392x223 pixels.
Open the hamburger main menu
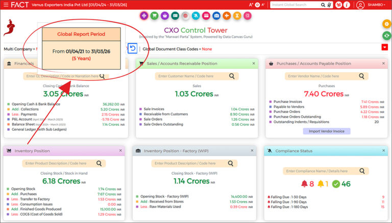[x=6, y=5]
